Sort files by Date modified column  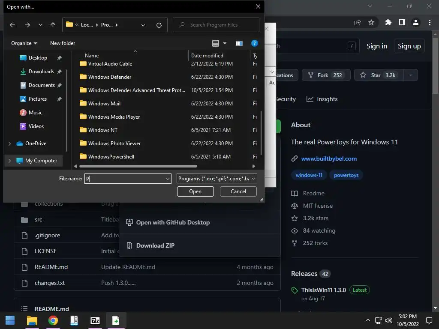pyautogui.click(x=207, y=56)
